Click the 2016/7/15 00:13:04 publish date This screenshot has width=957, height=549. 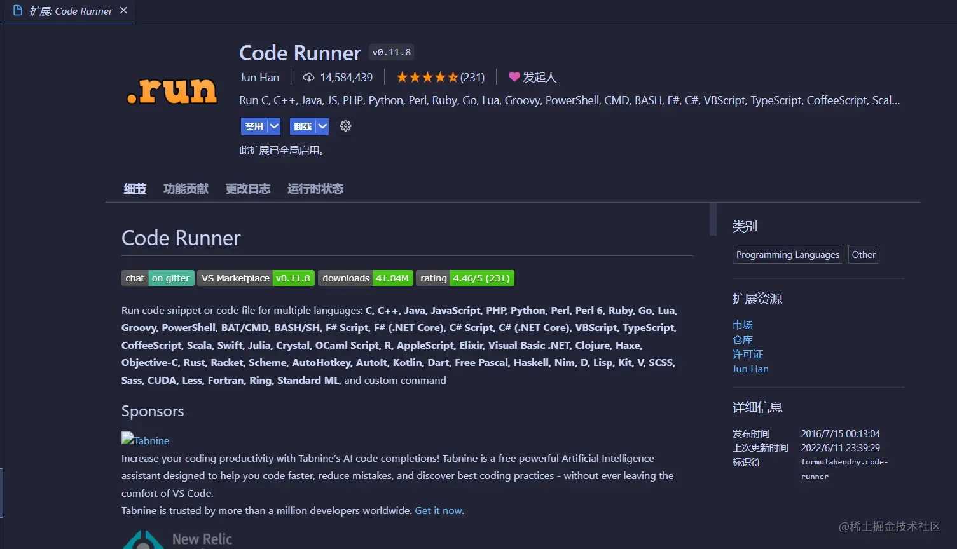(x=841, y=433)
